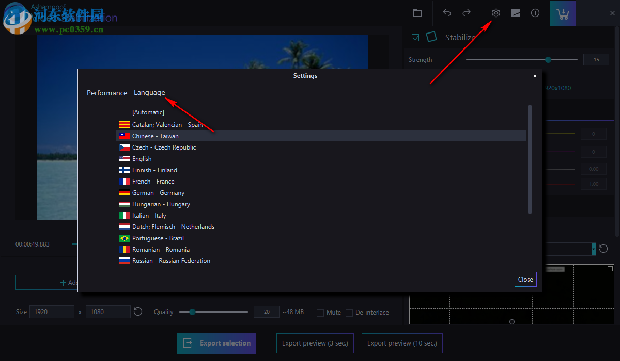Click the feedback/notes icon beside the gear

pos(515,13)
